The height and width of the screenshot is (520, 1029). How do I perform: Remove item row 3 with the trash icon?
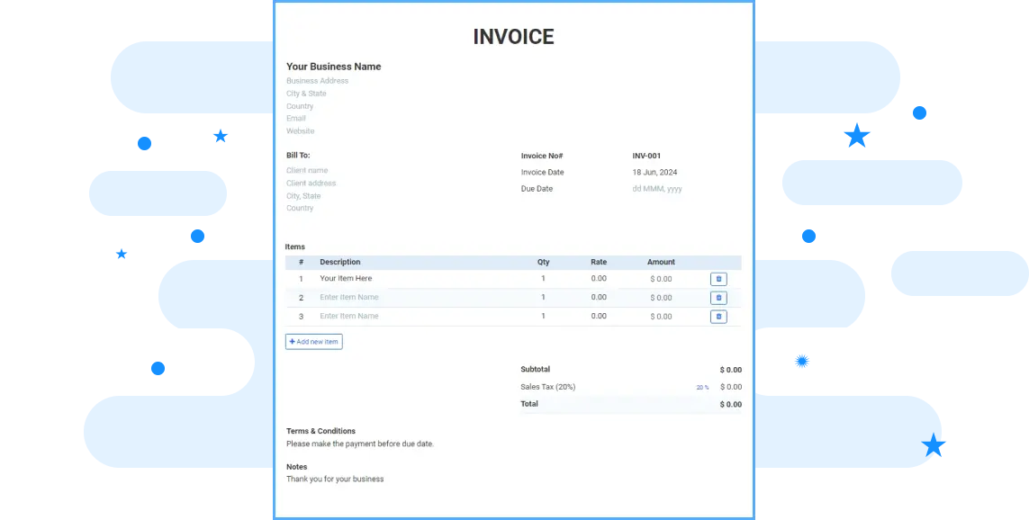pos(718,316)
